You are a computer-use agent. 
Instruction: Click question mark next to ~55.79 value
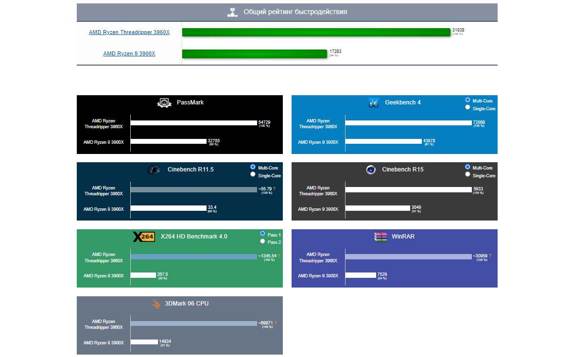pos(274,189)
